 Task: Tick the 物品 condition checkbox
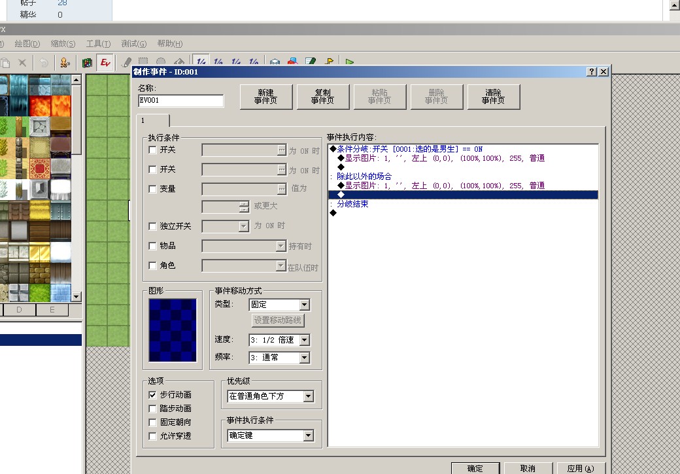(x=152, y=246)
